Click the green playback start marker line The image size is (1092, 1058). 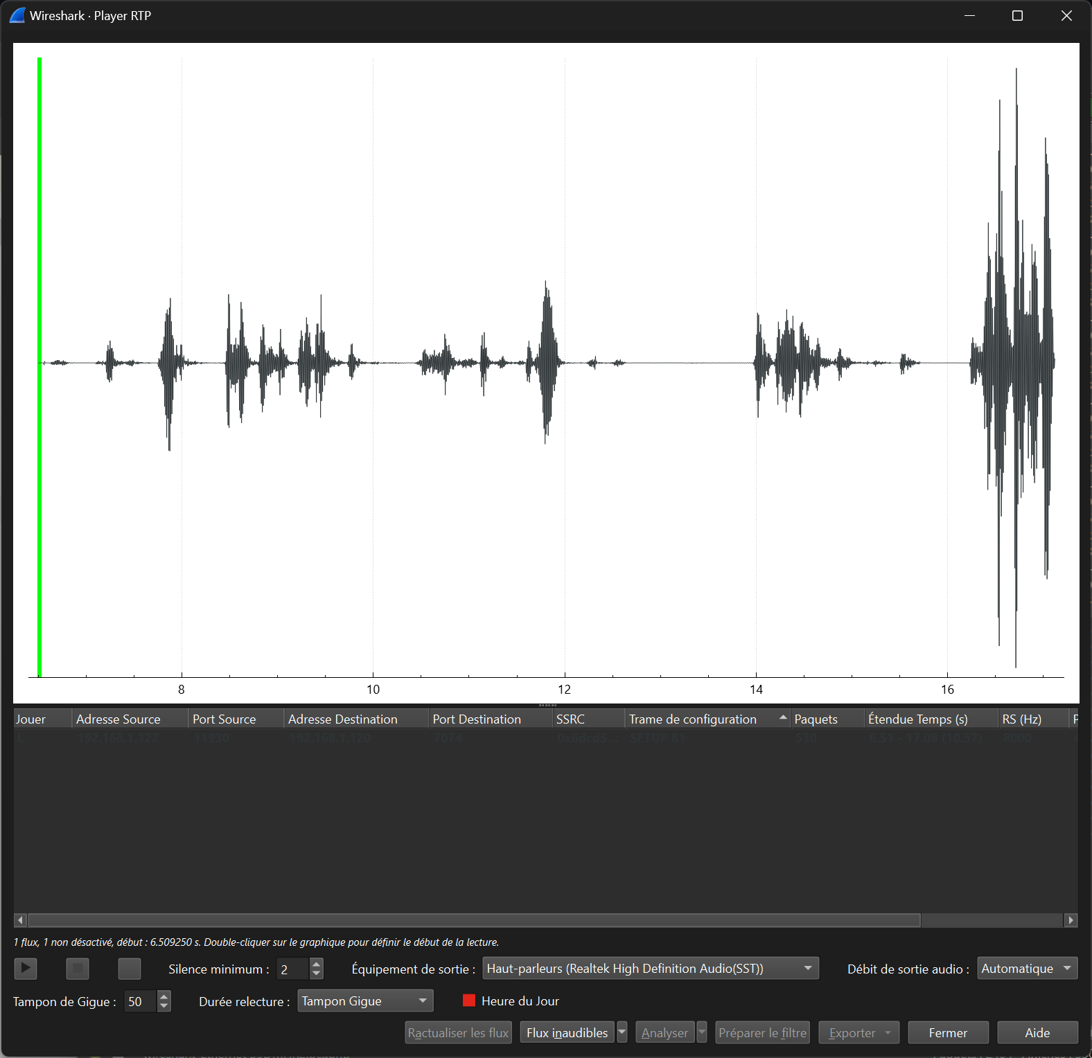pos(39,367)
